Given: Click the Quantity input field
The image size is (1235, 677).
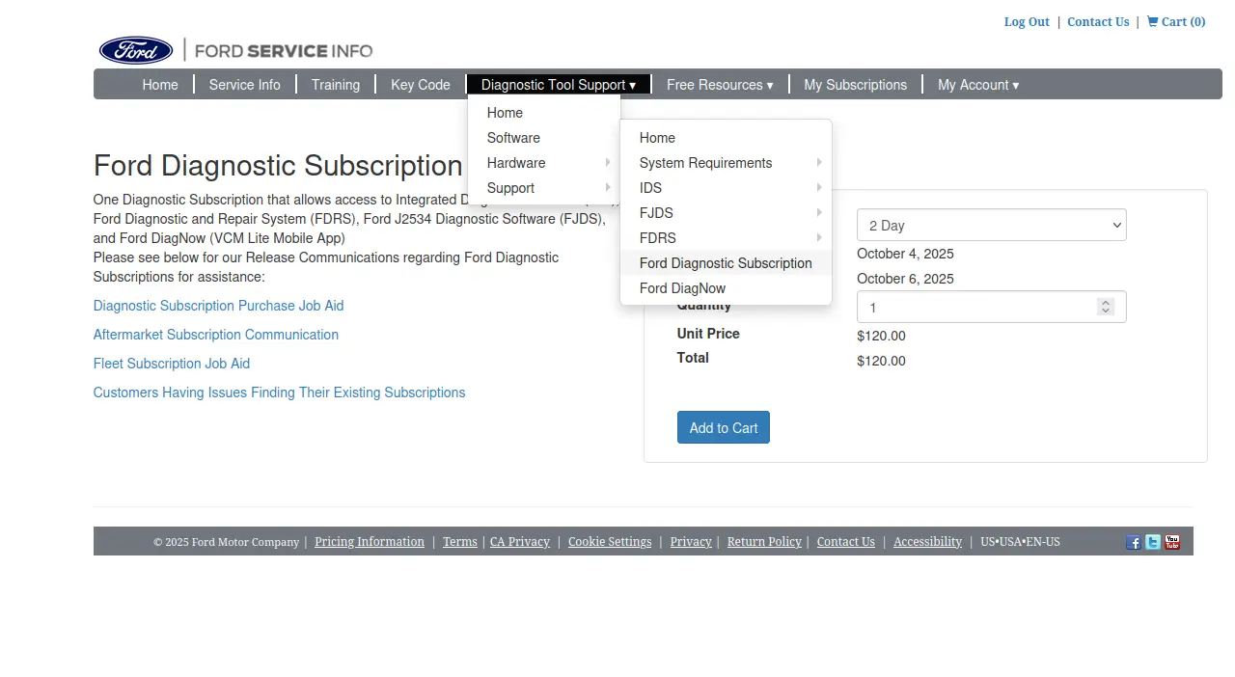Looking at the screenshot, I should click(x=974, y=308).
